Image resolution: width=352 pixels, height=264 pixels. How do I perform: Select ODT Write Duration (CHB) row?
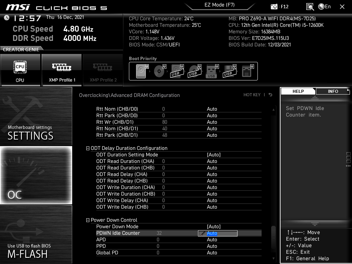tap(179, 194)
